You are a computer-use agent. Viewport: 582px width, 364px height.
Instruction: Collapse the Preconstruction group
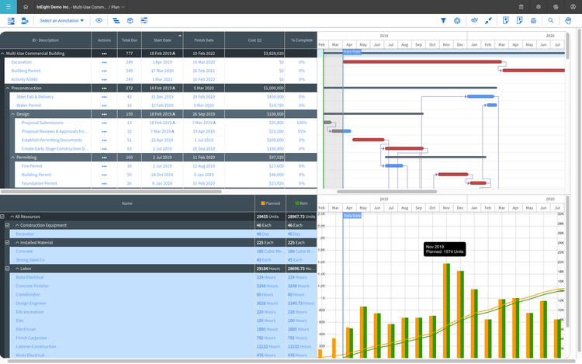pyautogui.click(x=4, y=88)
